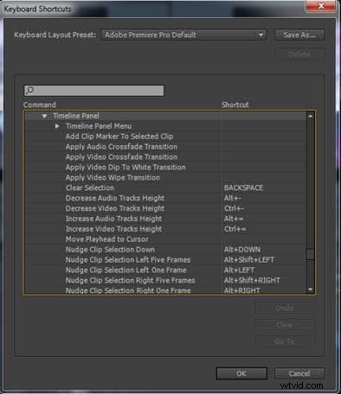Select Nudge Clip Selection Left Five Frames
Viewport: 341px width, 394px height.
coord(128,260)
